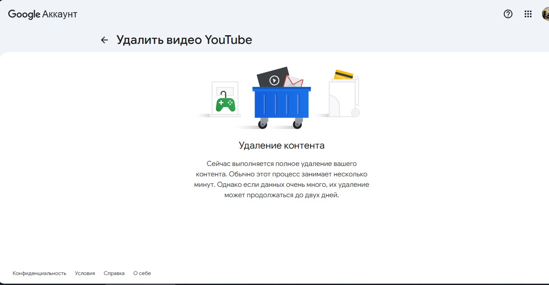Screen dimensions: 549x285
Task: Open the account profile picture
Action: coord(546,14)
